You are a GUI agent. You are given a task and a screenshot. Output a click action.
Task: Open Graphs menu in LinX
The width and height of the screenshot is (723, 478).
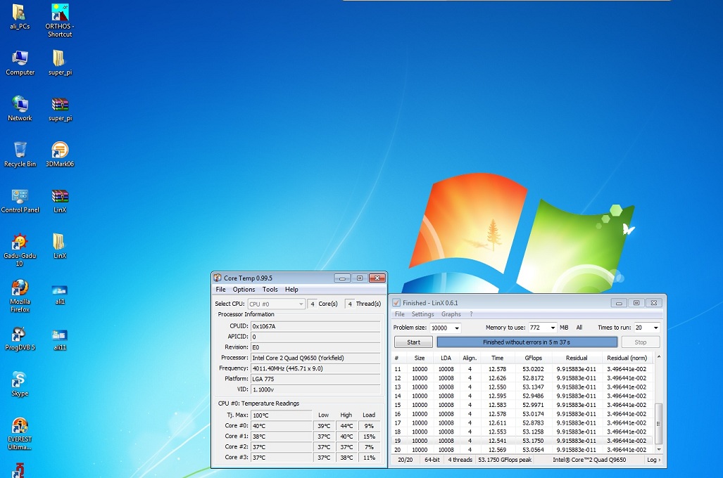451,314
